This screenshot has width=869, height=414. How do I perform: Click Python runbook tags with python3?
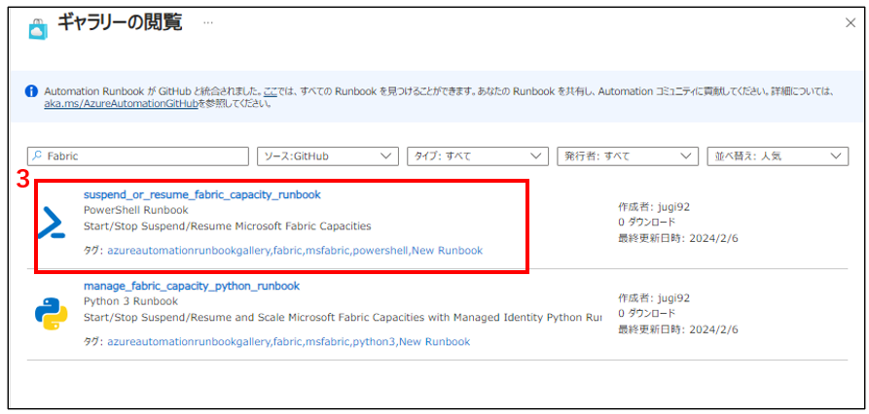pyautogui.click(x=288, y=341)
